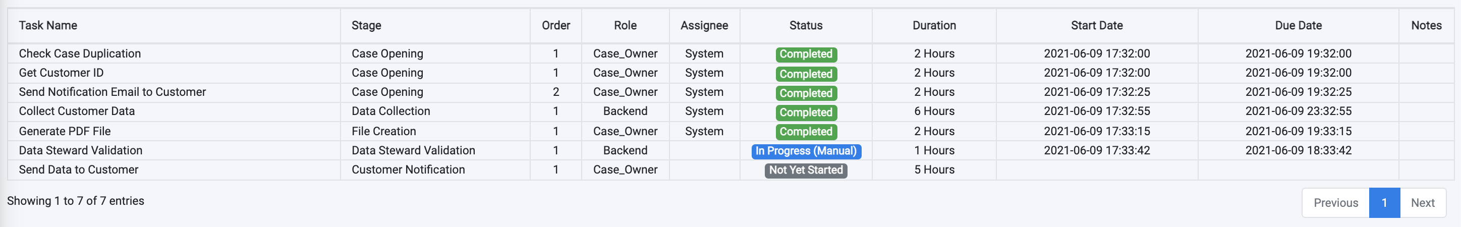The width and height of the screenshot is (1461, 227).
Task: Sort by Start Date column header
Action: 1096,26
